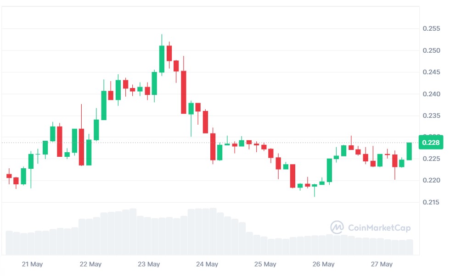450x276 pixels.
Task: Click the 0.250 price axis label
Action: tap(431, 50)
